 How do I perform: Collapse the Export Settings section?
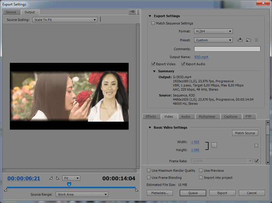click(x=150, y=16)
